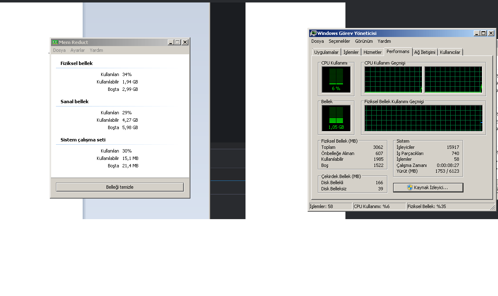Click the Sanal bellek heading
The image size is (498, 296).
click(x=74, y=102)
